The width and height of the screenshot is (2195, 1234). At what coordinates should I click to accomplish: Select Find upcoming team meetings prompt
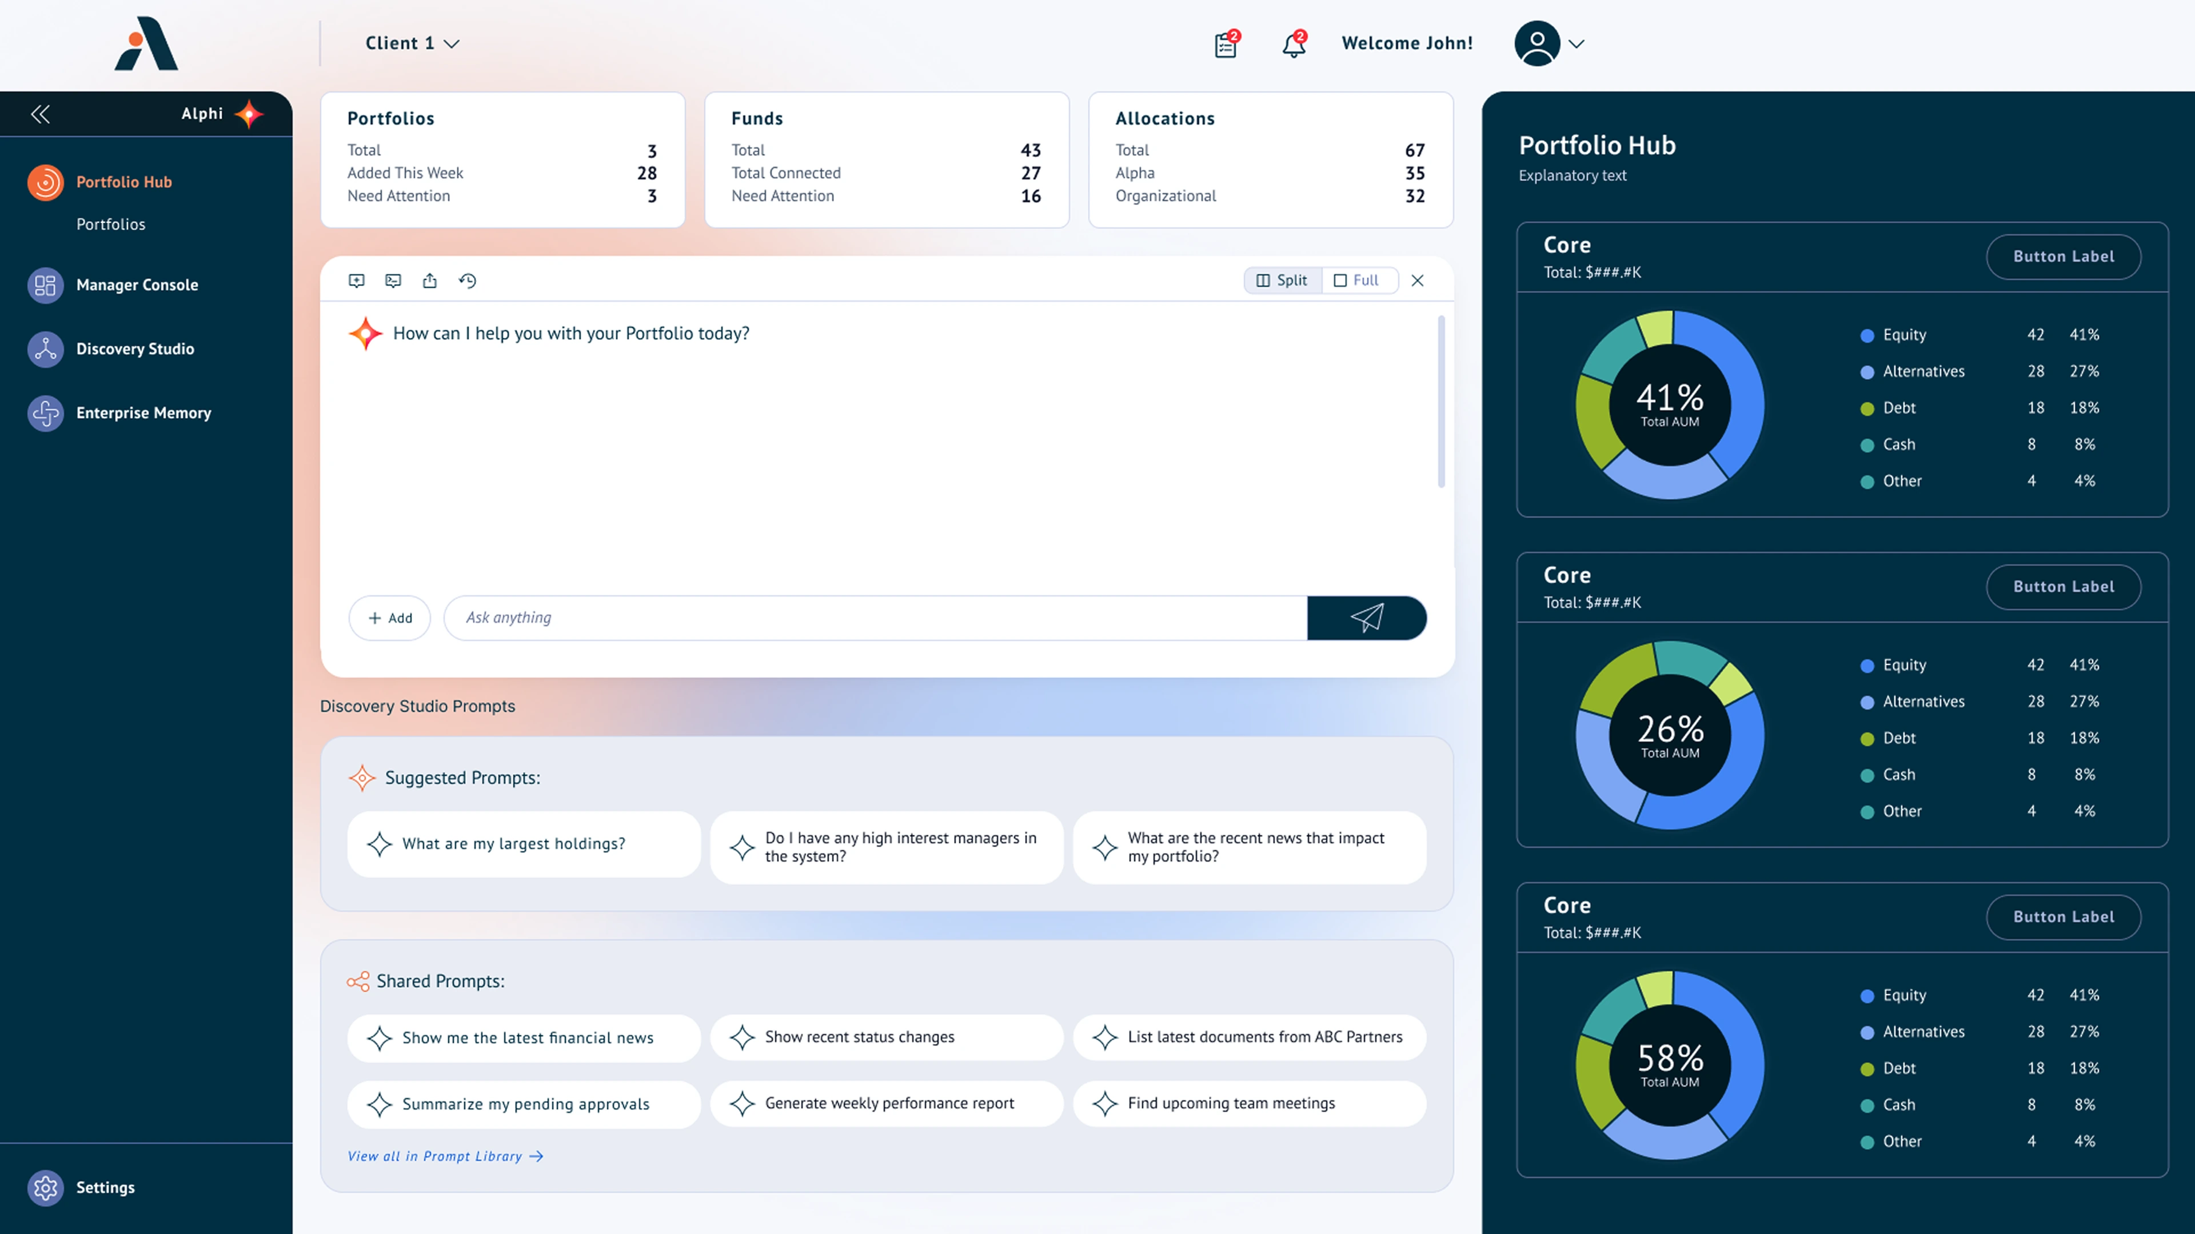pyautogui.click(x=1249, y=1104)
